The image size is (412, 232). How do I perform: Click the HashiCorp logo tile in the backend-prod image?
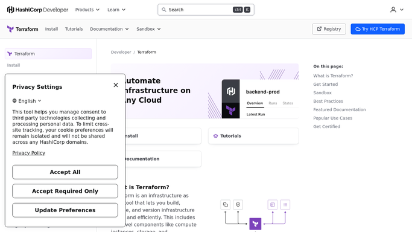(230, 91)
